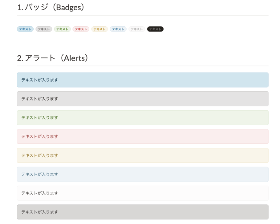Select the yellow alert box
The width and height of the screenshot is (280, 224).
[142, 155]
